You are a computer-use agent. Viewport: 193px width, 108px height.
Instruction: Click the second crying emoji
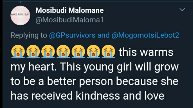click(33, 51)
